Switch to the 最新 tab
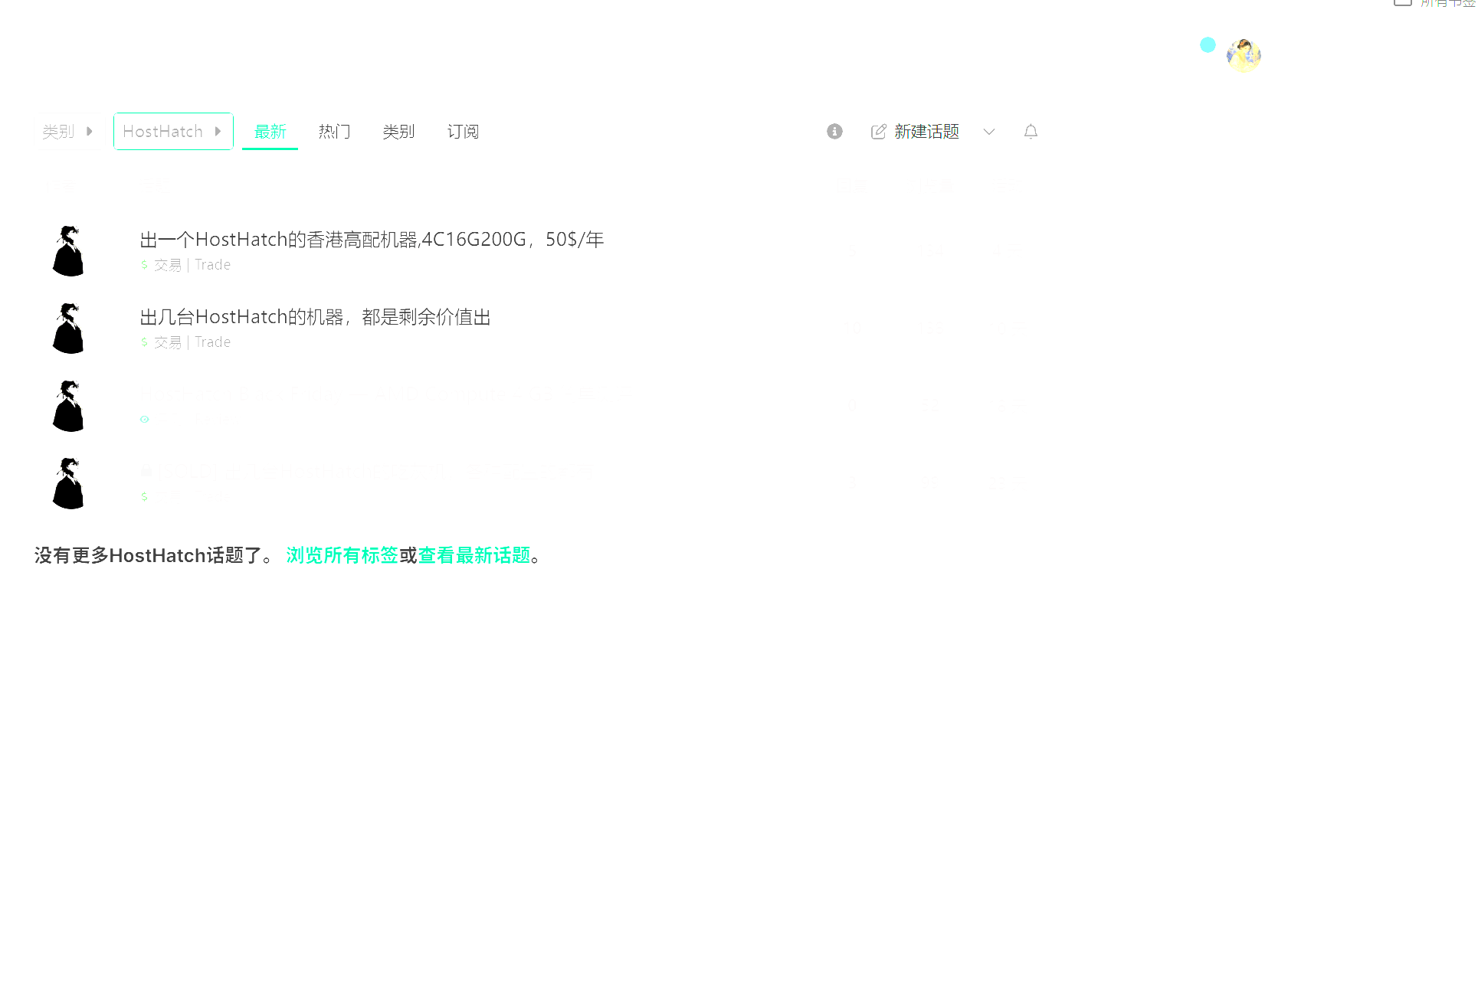1478x1007 pixels. coord(270,132)
